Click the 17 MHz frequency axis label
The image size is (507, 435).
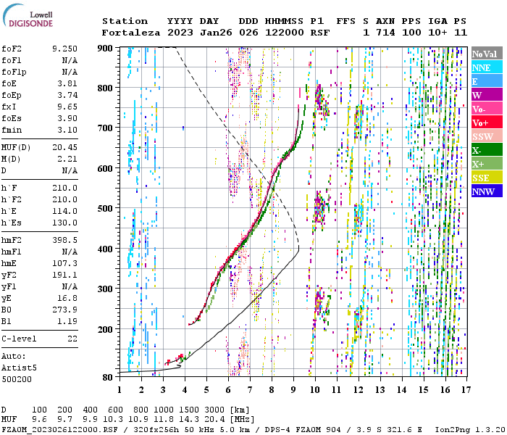[466, 390]
